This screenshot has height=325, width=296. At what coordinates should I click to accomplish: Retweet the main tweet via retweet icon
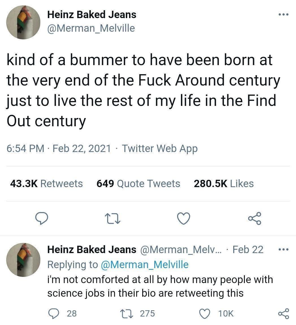click(x=113, y=218)
